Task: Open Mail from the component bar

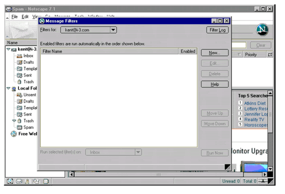Action: coord(19,181)
